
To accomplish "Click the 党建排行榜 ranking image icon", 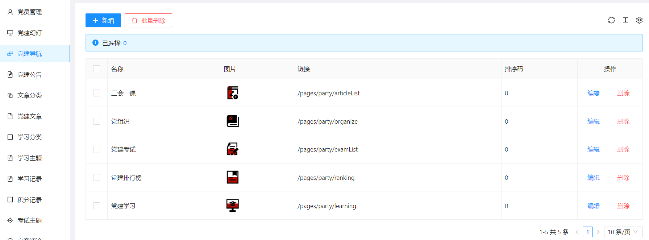I will [233, 177].
